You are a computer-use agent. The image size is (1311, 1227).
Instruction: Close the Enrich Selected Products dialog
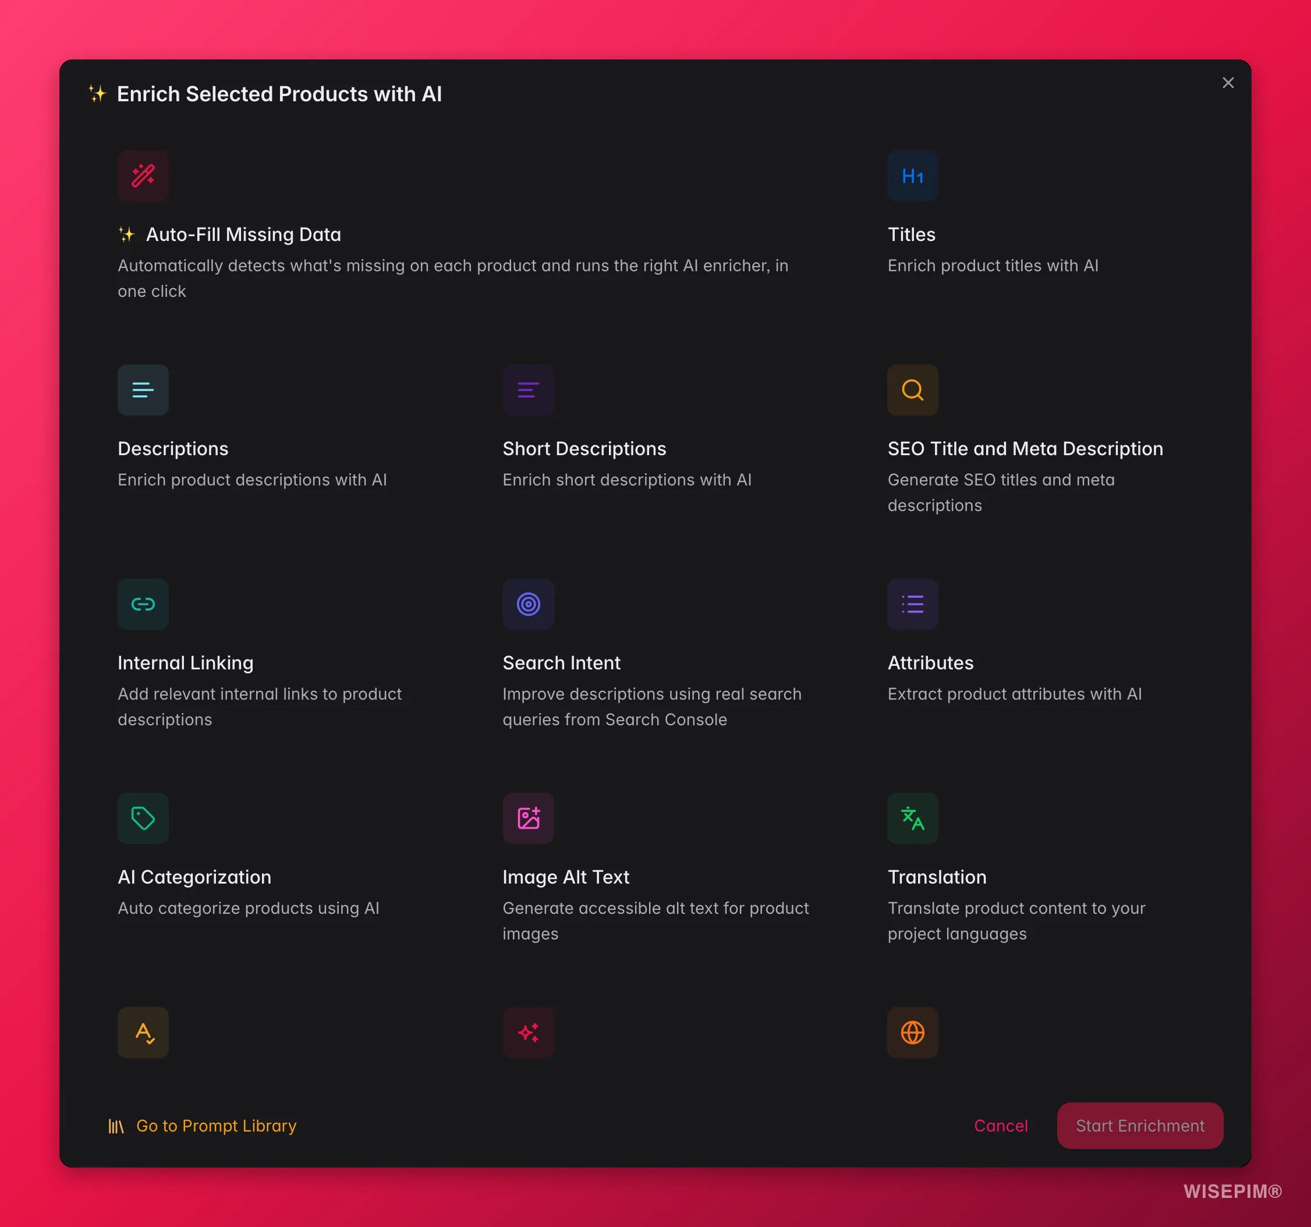point(1228,83)
